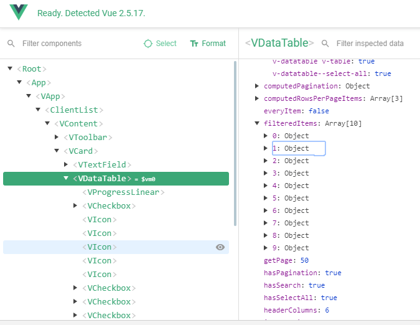Expand computedRowsPerPageItems array
Image resolution: width=420 pixels, height=325 pixels.
[x=258, y=98]
